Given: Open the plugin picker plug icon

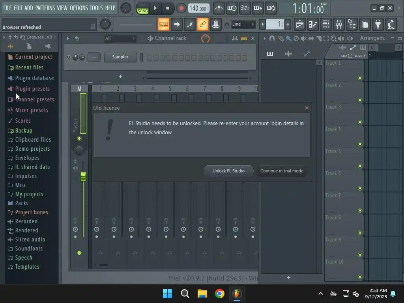Looking at the screenshot, I should pos(378,24).
